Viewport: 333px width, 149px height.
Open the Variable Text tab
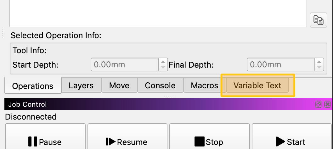257,85
